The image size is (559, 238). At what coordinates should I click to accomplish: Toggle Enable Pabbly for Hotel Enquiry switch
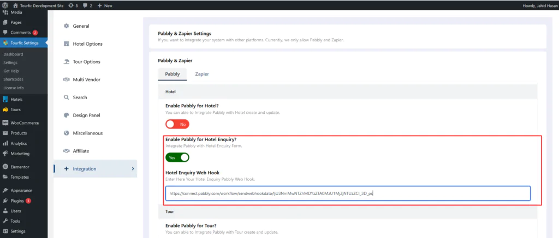click(x=177, y=157)
